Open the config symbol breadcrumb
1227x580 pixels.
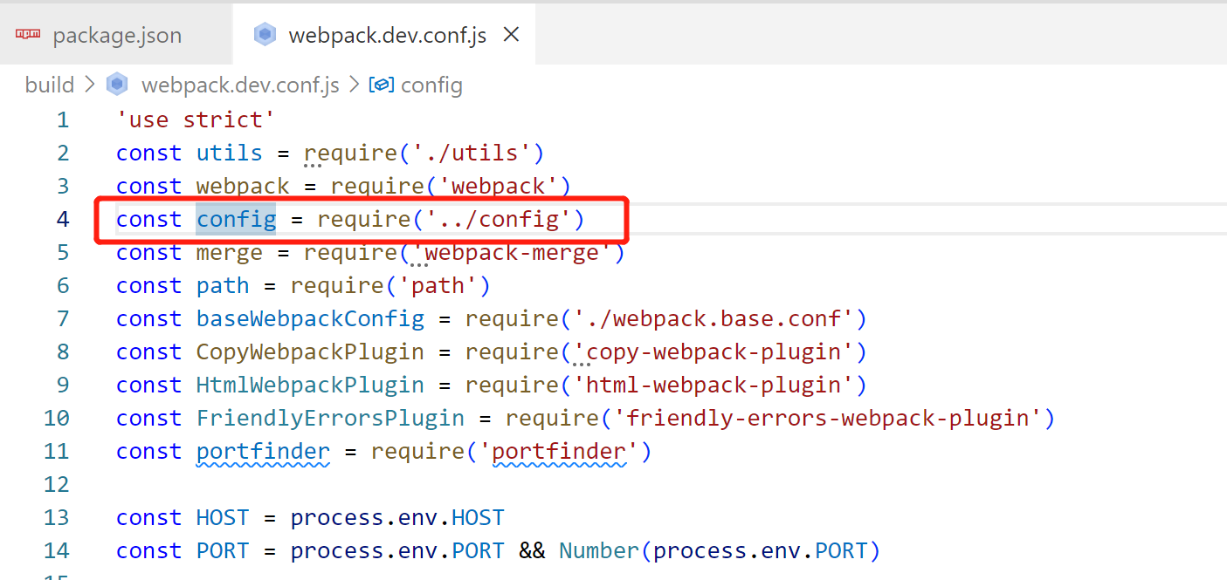tap(431, 85)
